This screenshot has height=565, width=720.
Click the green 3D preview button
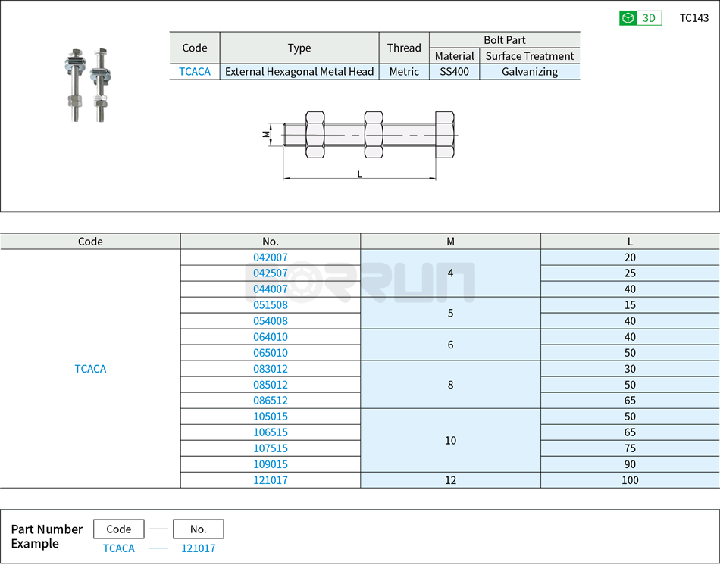[x=639, y=17]
